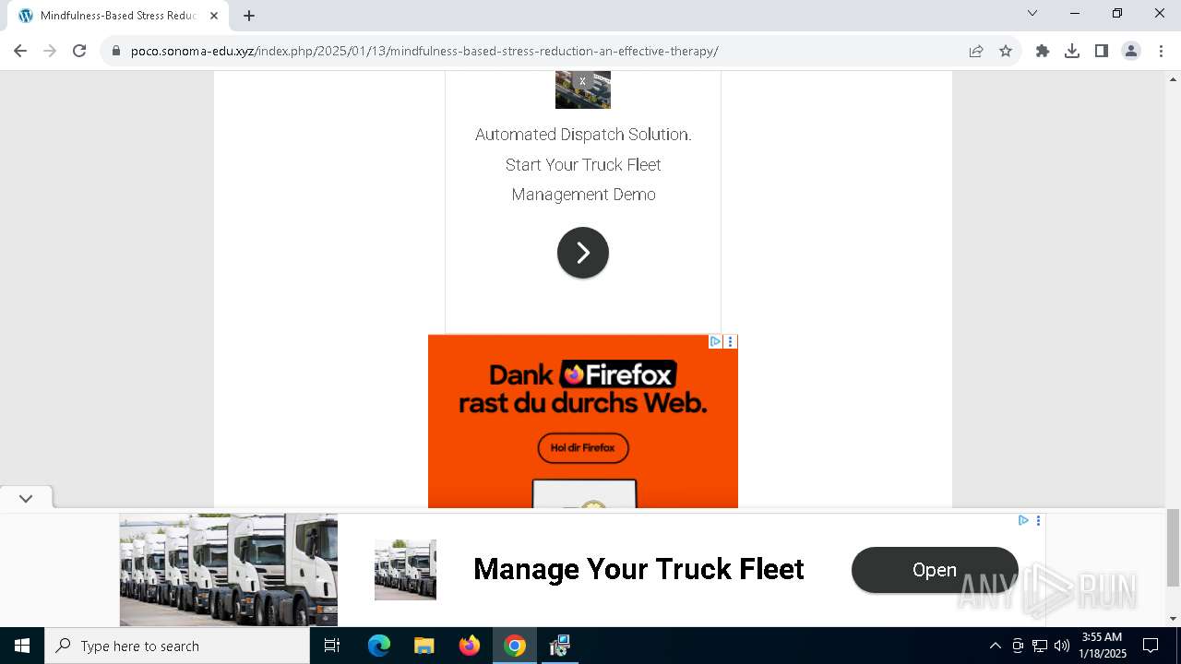Click the Open button in banner ad
This screenshot has width=1181, height=664.
[935, 570]
